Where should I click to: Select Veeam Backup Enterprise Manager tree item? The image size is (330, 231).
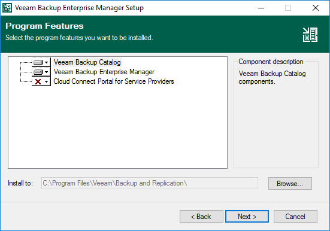pyautogui.click(x=104, y=72)
